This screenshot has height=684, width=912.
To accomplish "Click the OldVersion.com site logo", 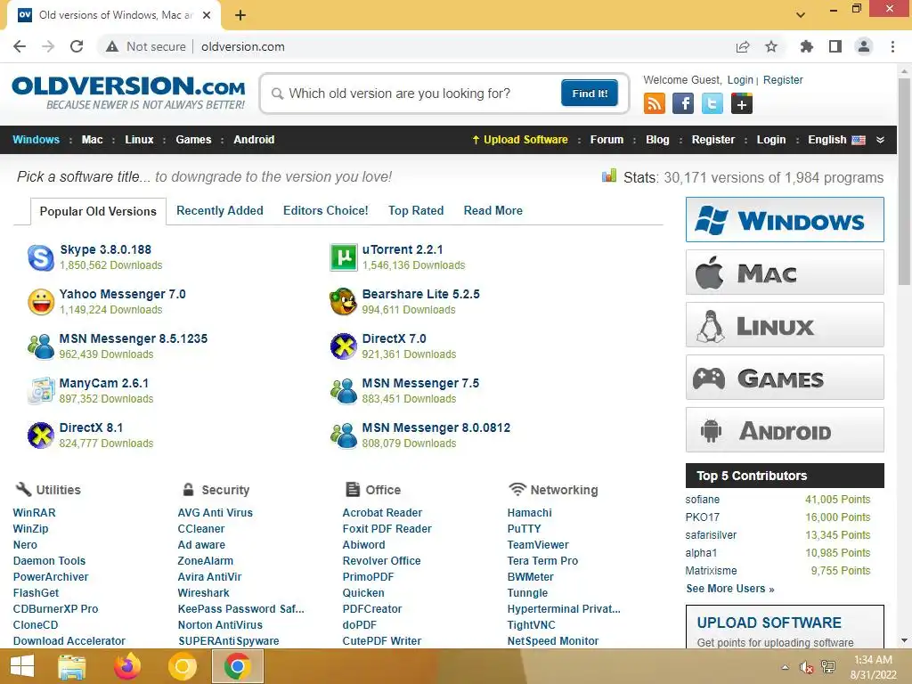I will coord(128,93).
